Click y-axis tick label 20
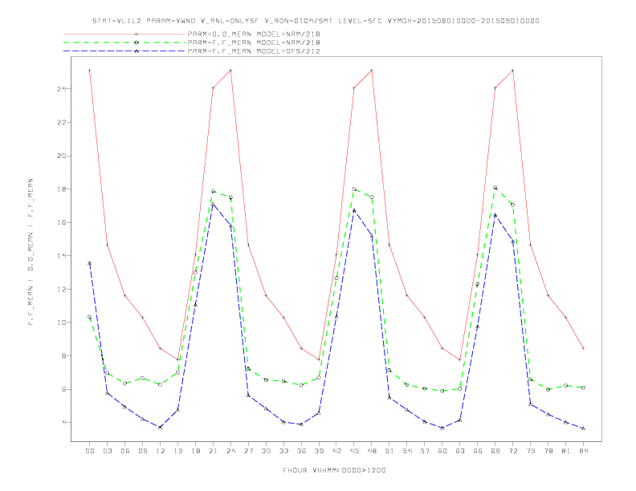636x491 pixels. tap(62, 156)
